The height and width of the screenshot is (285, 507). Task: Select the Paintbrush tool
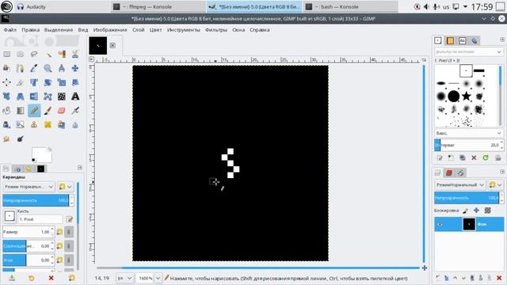pos(48,111)
